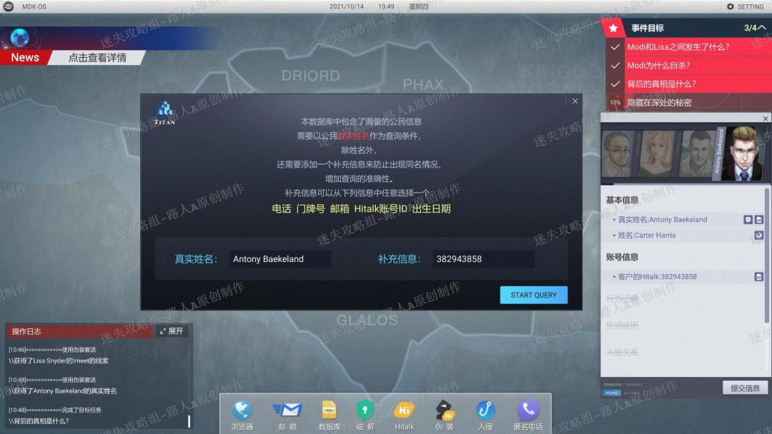Click the UPLOAD indicator in the profile panel
This screenshot has height=434, width=772.
pyautogui.click(x=611, y=393)
